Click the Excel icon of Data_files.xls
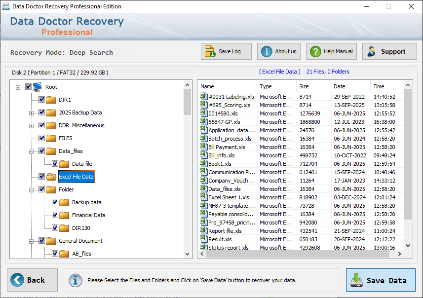This screenshot has width=423, height=298. point(203,188)
